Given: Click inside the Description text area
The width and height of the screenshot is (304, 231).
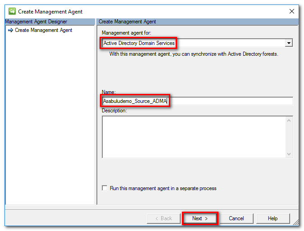Looking at the screenshot, I should pyautogui.click(x=194, y=137).
